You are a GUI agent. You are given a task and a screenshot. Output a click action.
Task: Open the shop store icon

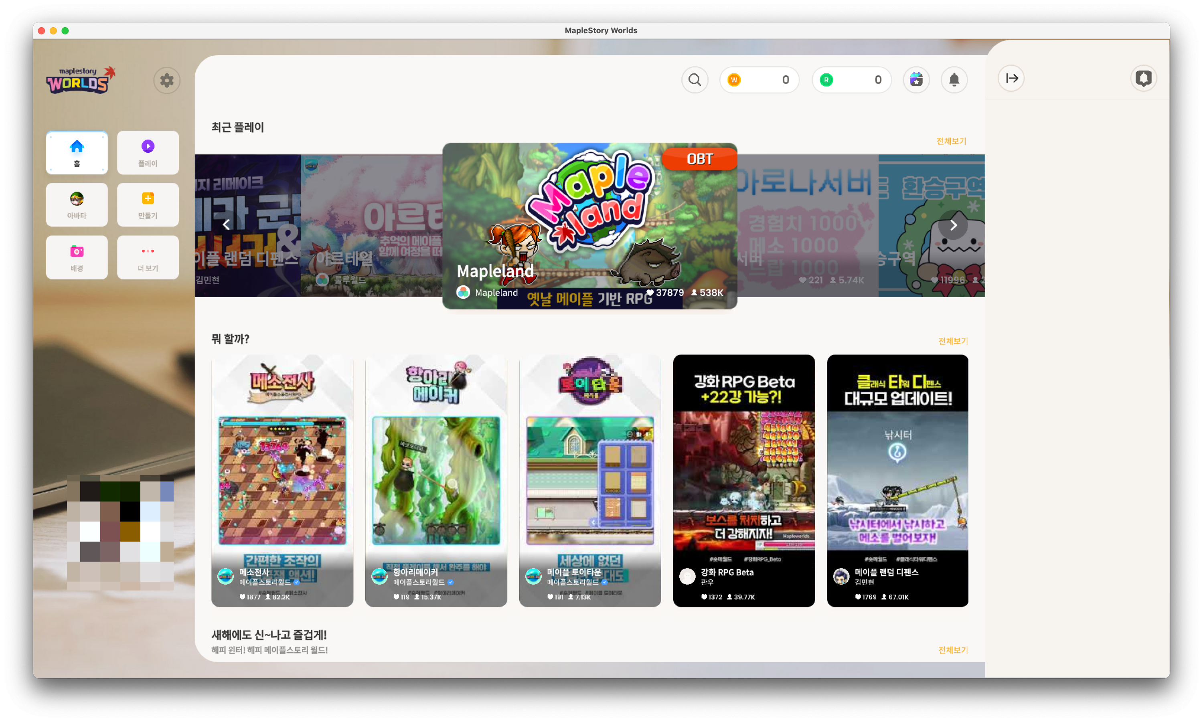916,80
